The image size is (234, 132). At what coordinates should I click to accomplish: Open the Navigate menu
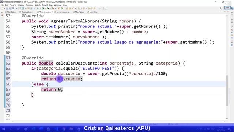(x=30, y=5)
